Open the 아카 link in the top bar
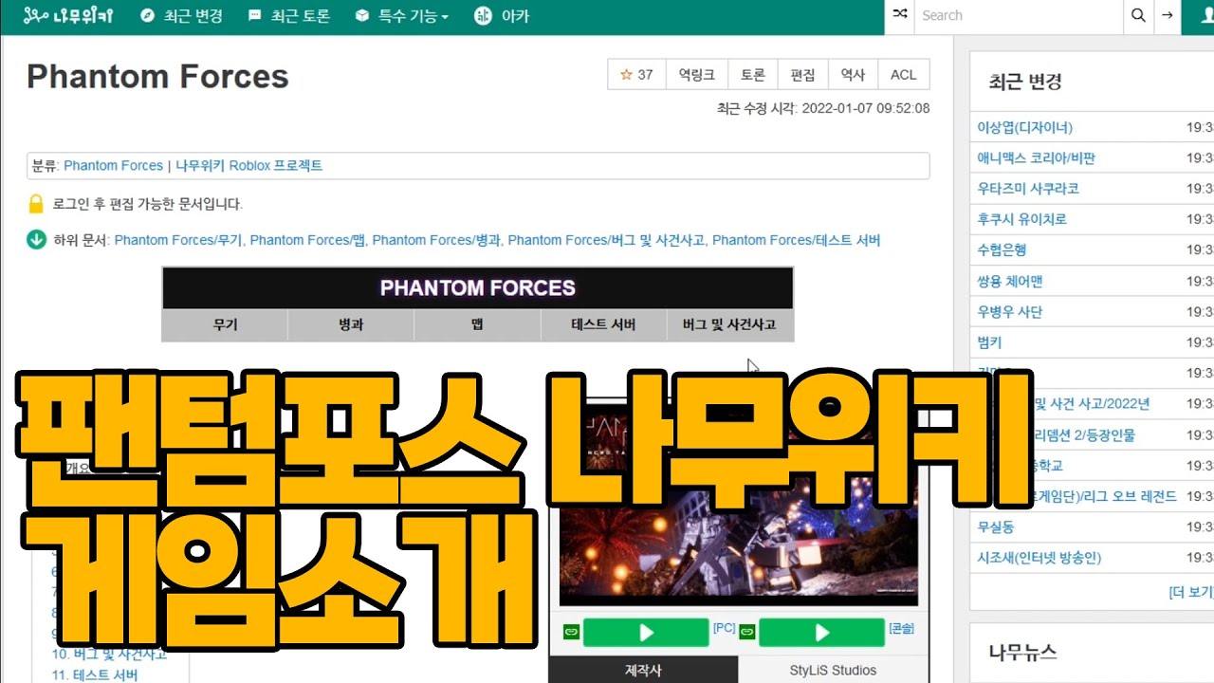The height and width of the screenshot is (683, 1214). tap(502, 16)
